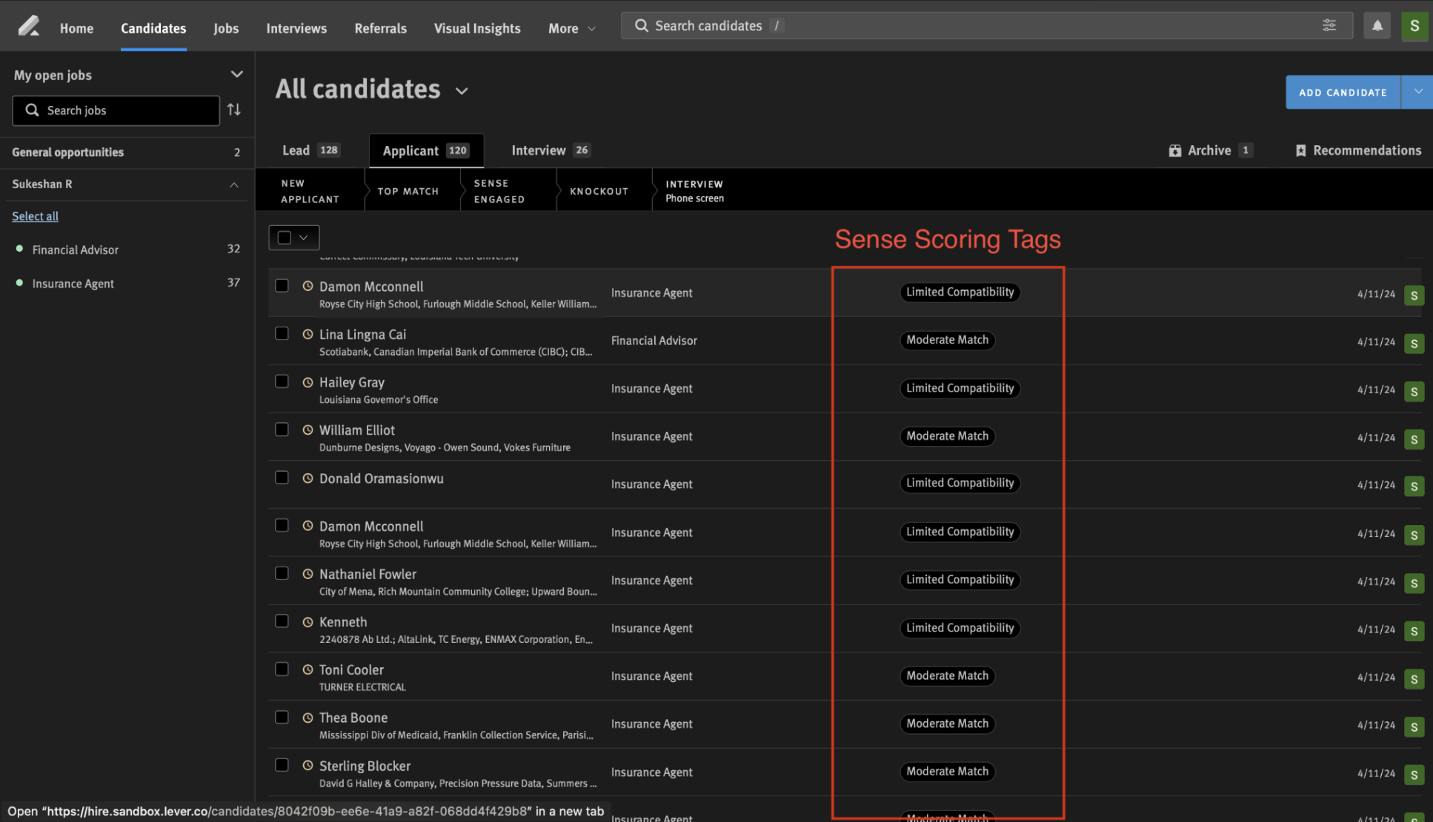Click the green S user avatar
Image resolution: width=1433 pixels, height=822 pixels.
point(1414,26)
